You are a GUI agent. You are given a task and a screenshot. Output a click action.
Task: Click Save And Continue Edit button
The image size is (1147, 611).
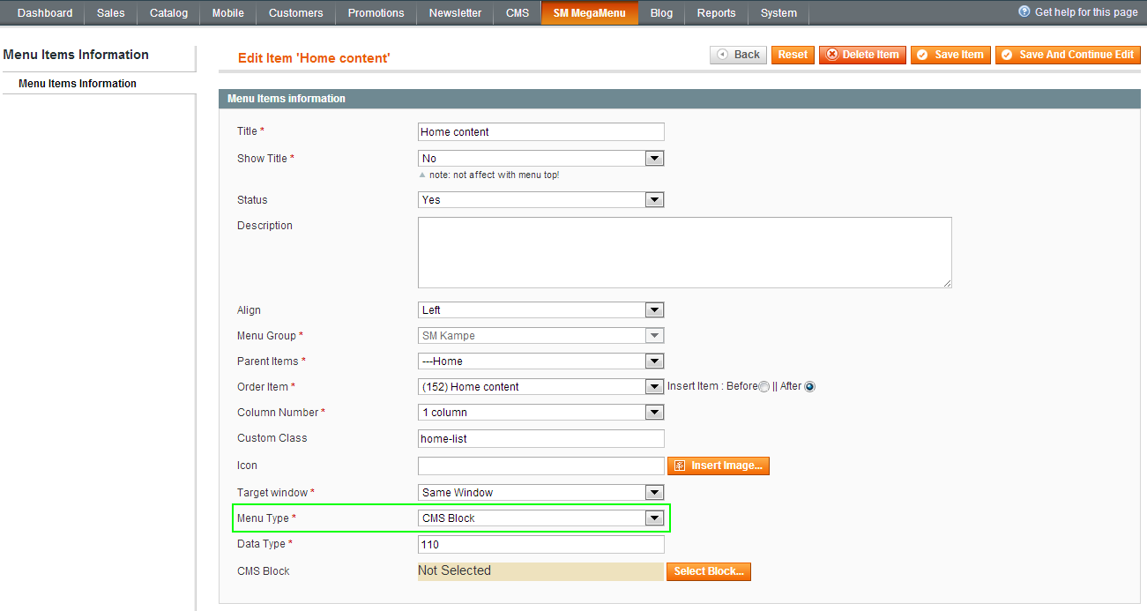coord(1068,55)
